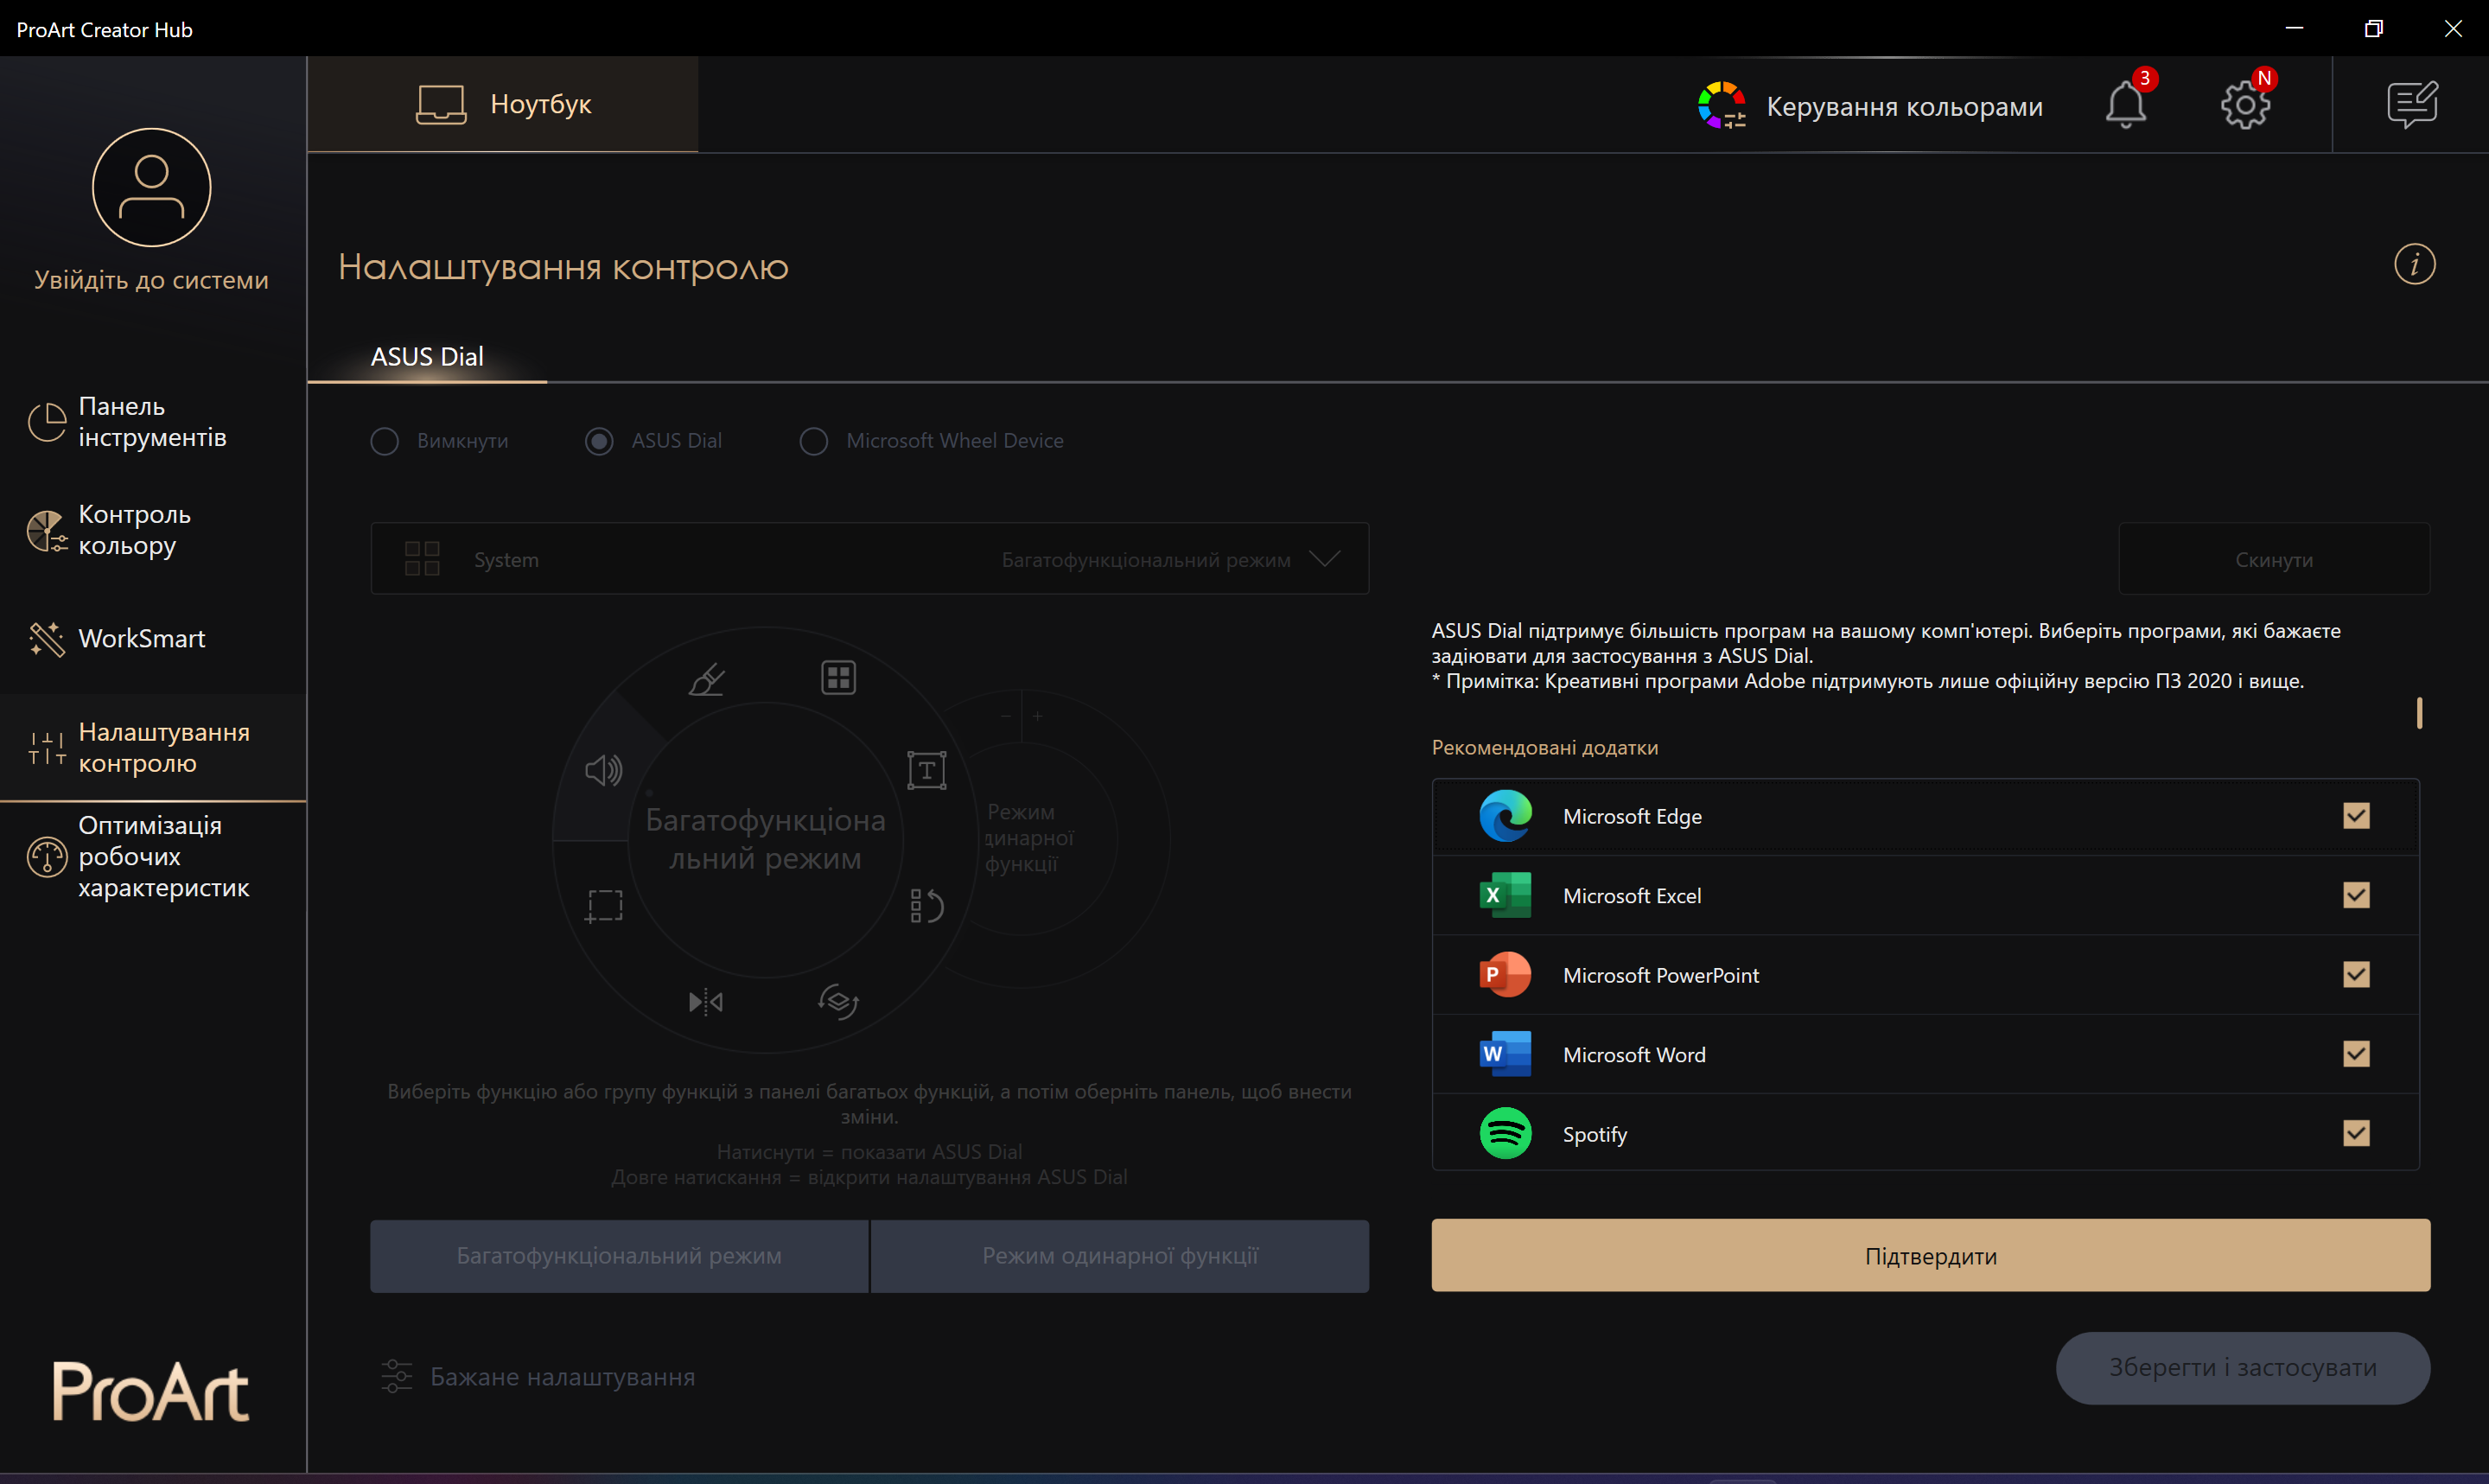Uncheck the Microsoft Edge checkbox
This screenshot has height=1484, width=2489.
pyautogui.click(x=2355, y=816)
